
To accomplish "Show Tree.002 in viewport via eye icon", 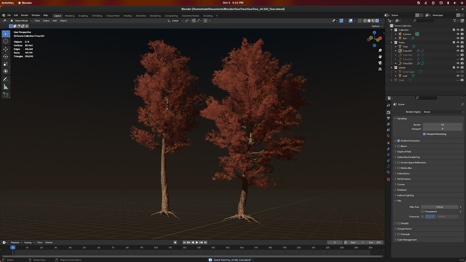I will 458,55.
